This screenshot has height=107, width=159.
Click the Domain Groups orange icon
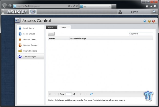click(20, 45)
